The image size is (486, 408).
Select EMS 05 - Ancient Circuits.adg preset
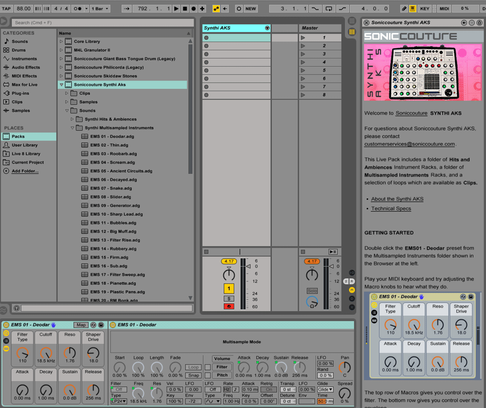(121, 171)
